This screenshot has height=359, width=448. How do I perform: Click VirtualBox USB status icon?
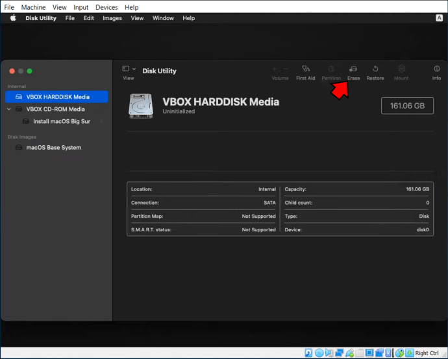350,353
